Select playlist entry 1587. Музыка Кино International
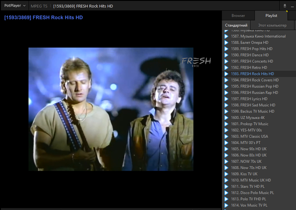 tap(259, 36)
